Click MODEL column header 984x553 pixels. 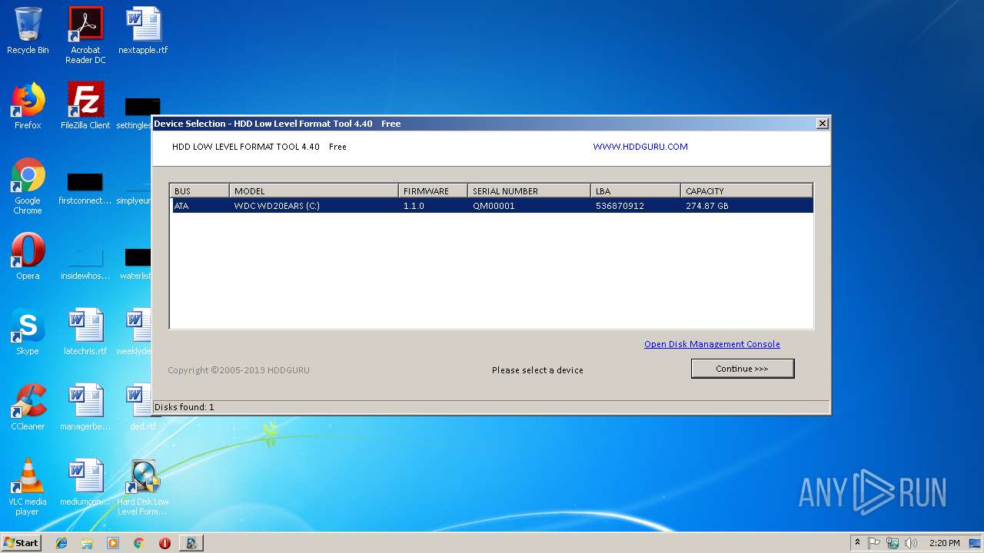(x=314, y=191)
